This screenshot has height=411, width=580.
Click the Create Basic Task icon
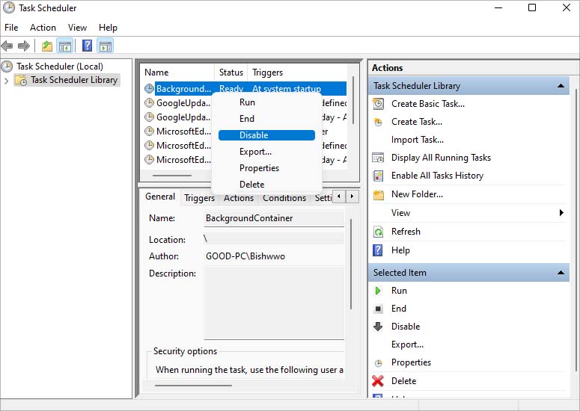378,104
